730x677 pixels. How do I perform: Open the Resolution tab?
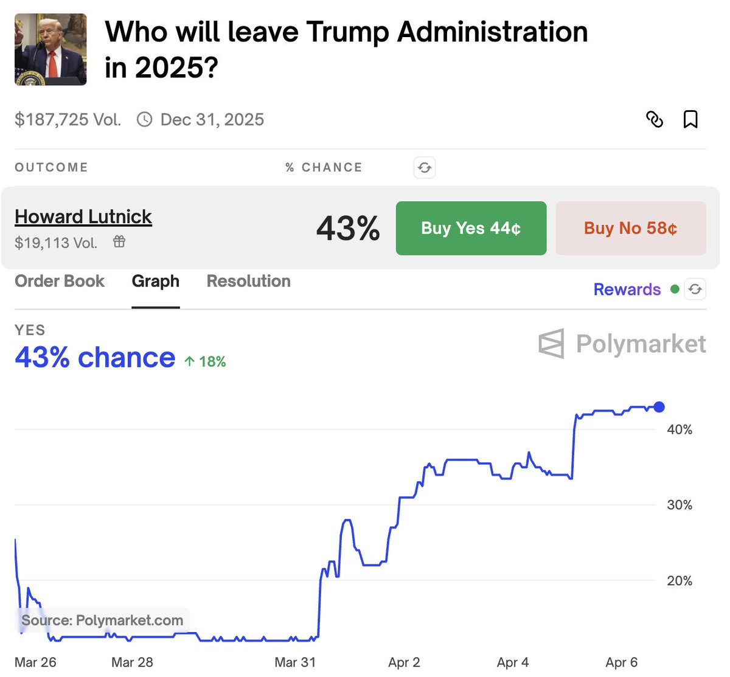(x=249, y=281)
